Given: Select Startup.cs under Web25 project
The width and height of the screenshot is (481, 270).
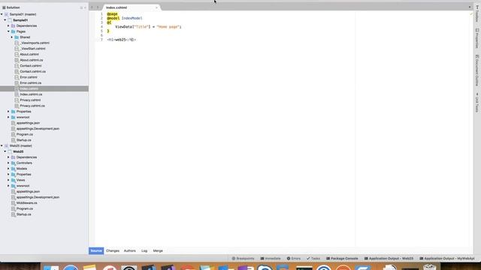Looking at the screenshot, I should (23, 214).
